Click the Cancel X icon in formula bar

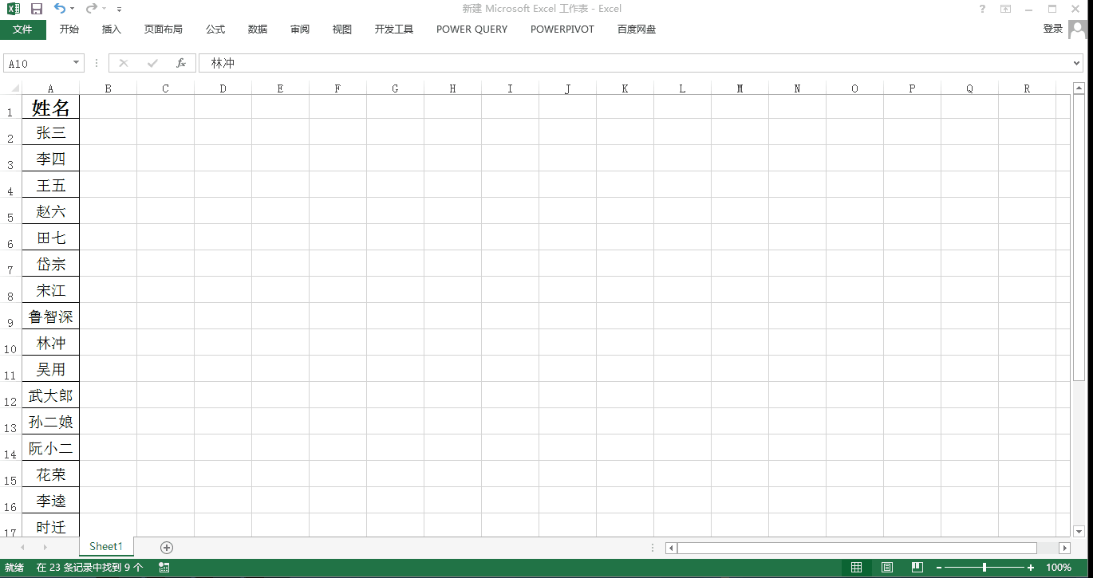pos(124,63)
